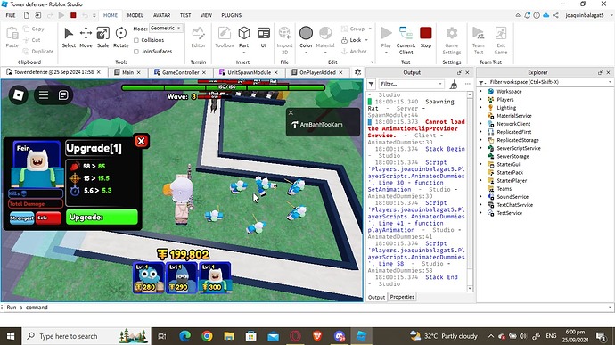Select the Scale tool
Image resolution: width=615 pixels, height=345 pixels.
pyautogui.click(x=102, y=37)
